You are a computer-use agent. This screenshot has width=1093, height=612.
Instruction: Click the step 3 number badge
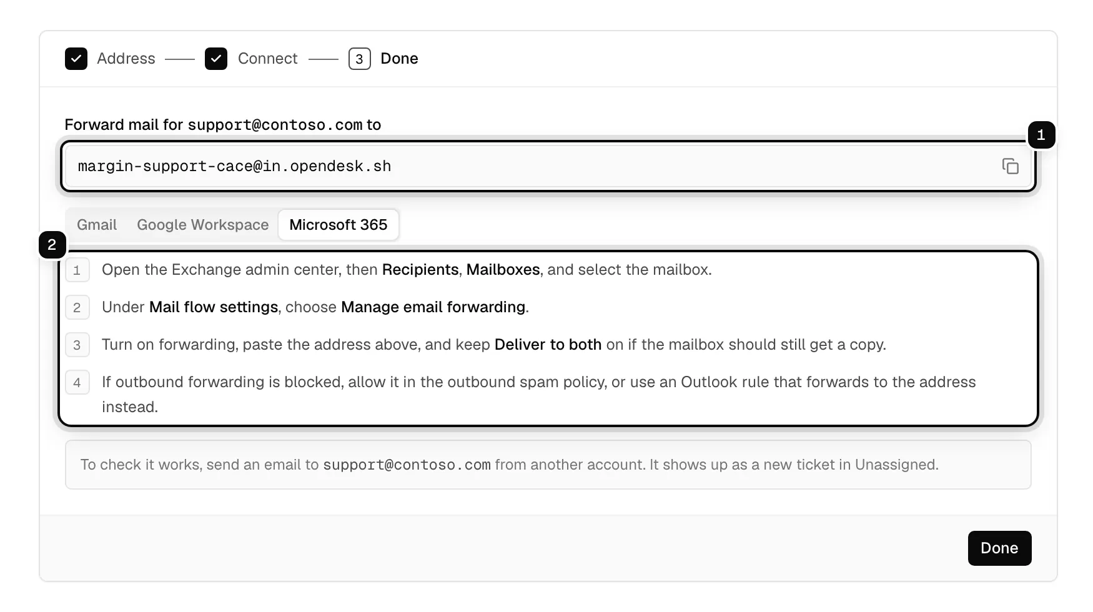pyautogui.click(x=359, y=59)
